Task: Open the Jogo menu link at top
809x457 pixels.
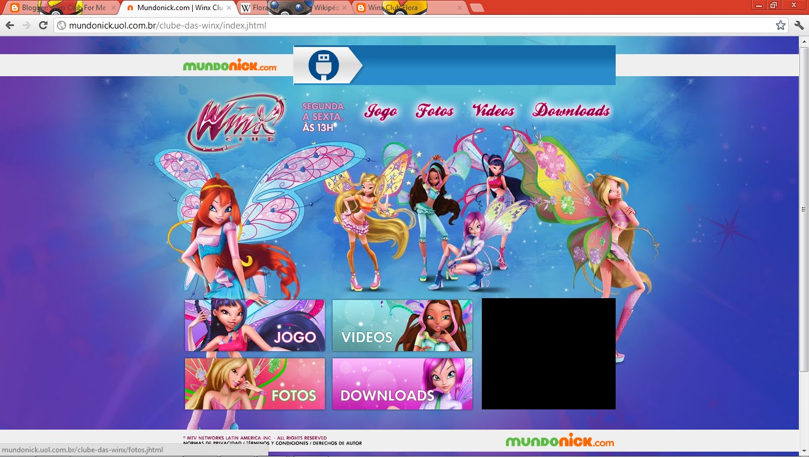Action: [x=381, y=111]
